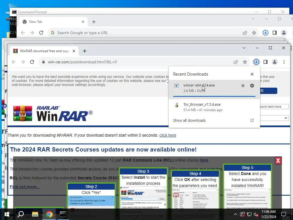This screenshot has height=220, width=293.
Task: Click Search Google or type a URL box
Action: (144, 33)
